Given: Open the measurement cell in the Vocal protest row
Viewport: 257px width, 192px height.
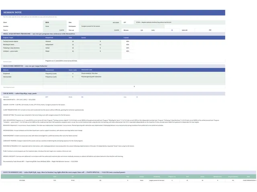Looking at the screenshot, I should click(55, 77).
